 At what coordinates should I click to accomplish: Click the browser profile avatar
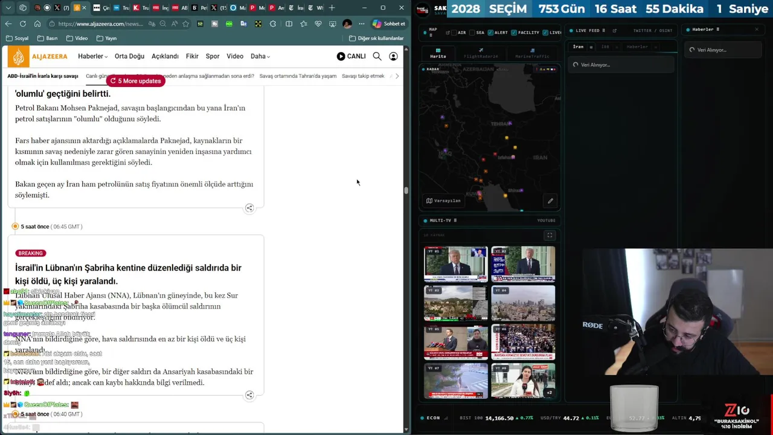pyautogui.click(x=347, y=24)
